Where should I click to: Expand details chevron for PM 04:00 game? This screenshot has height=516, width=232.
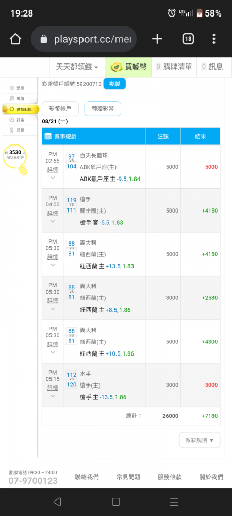pos(53,221)
